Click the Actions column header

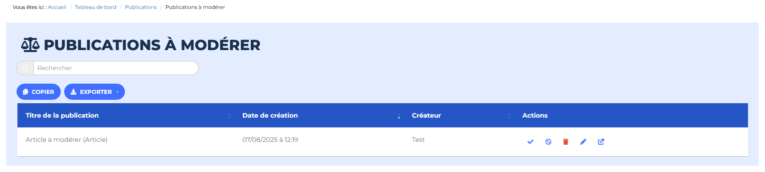click(x=535, y=116)
